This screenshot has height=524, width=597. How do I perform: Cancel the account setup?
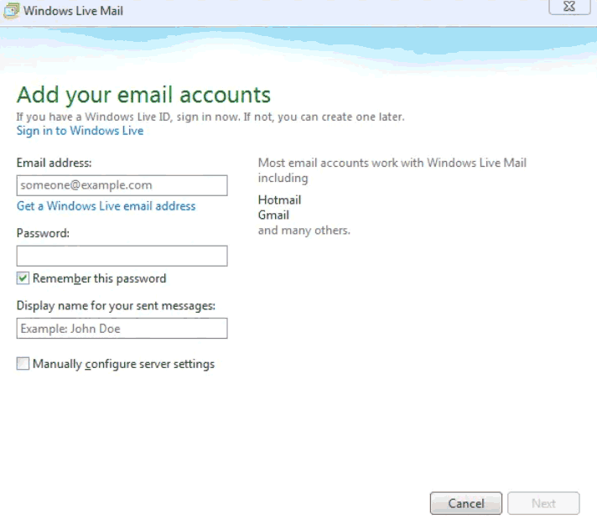pos(466,503)
